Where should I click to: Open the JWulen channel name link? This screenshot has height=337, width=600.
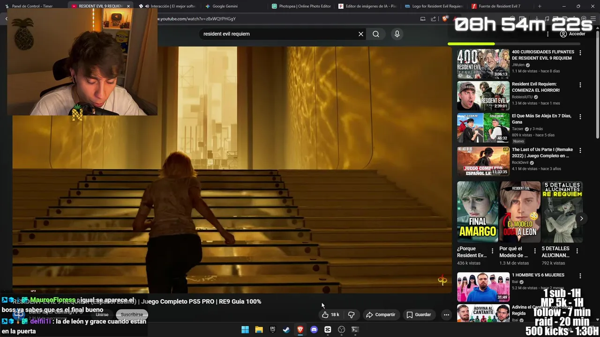518,65
